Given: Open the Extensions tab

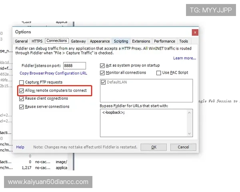Looking at the screenshot, I should (141, 41).
